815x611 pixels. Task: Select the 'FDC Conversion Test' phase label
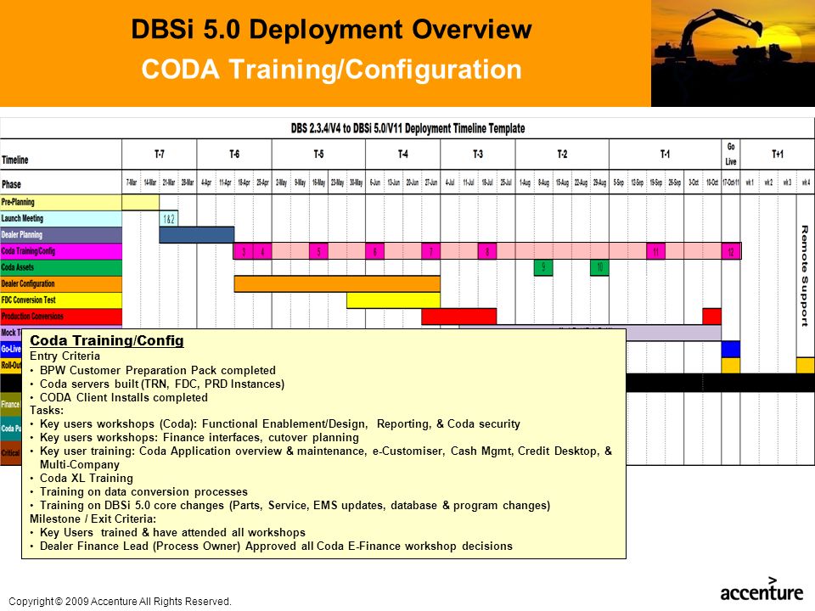(61, 300)
